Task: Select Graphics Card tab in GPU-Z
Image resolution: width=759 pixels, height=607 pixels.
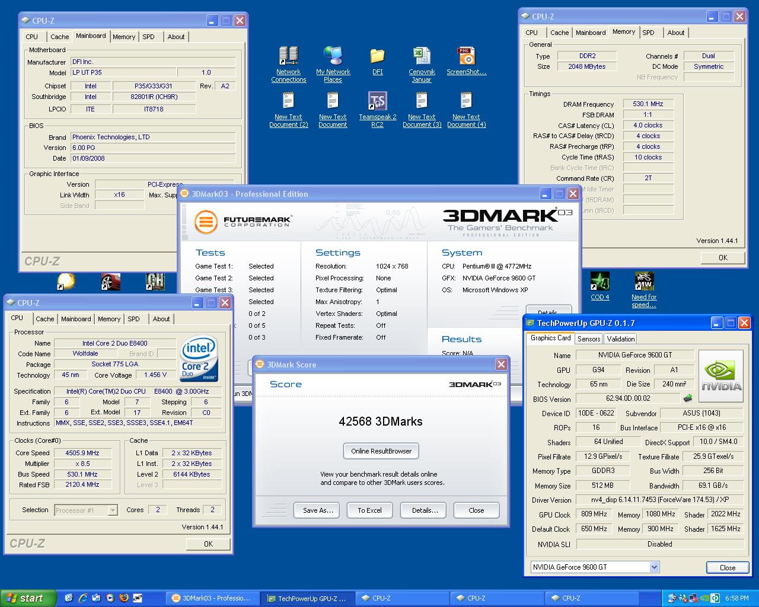Action: pyautogui.click(x=550, y=338)
